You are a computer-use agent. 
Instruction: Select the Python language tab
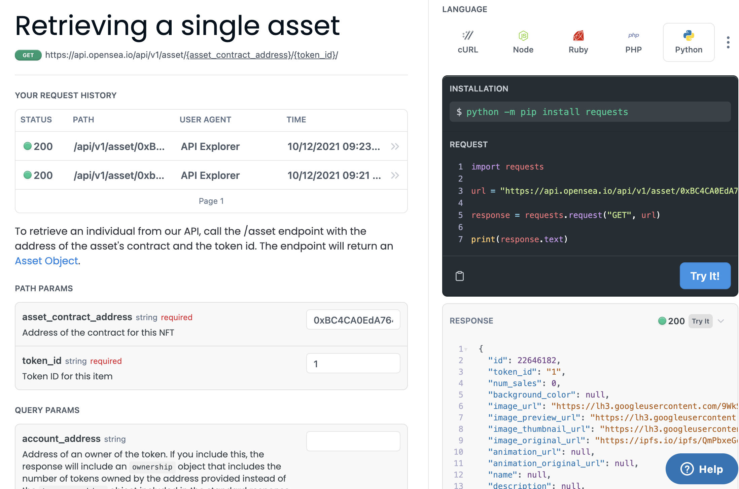[x=689, y=42]
